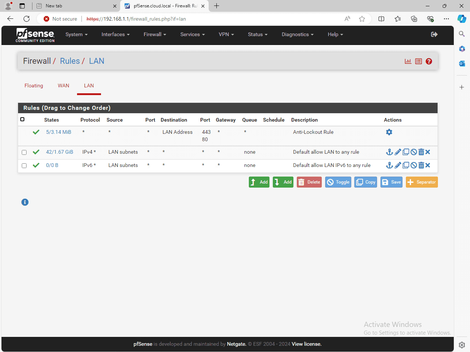Image resolution: width=470 pixels, height=352 pixels.
Task: Open browser split screen
Action: point(382,19)
